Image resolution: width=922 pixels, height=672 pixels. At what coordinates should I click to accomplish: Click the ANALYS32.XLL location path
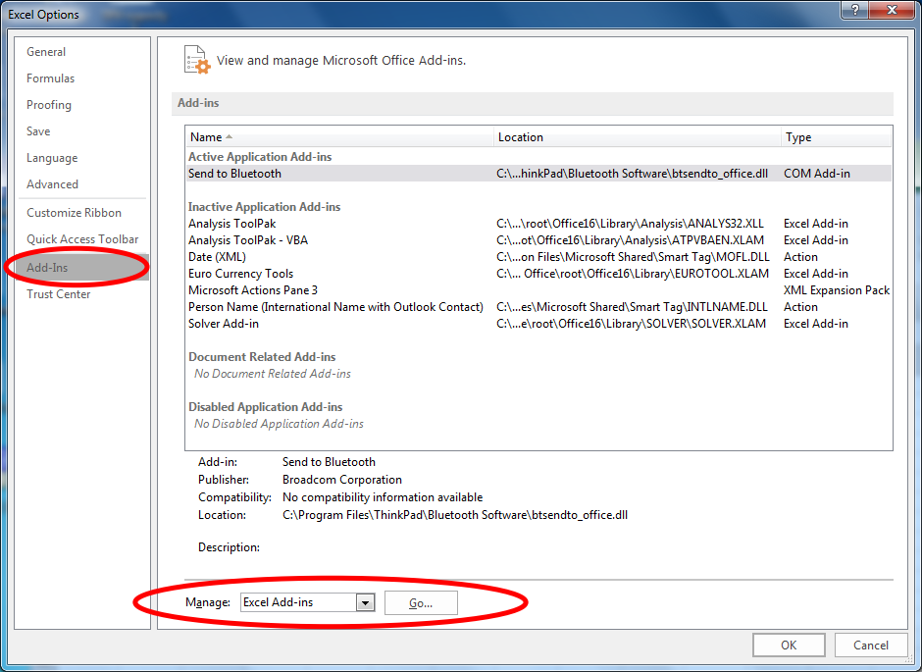point(630,224)
